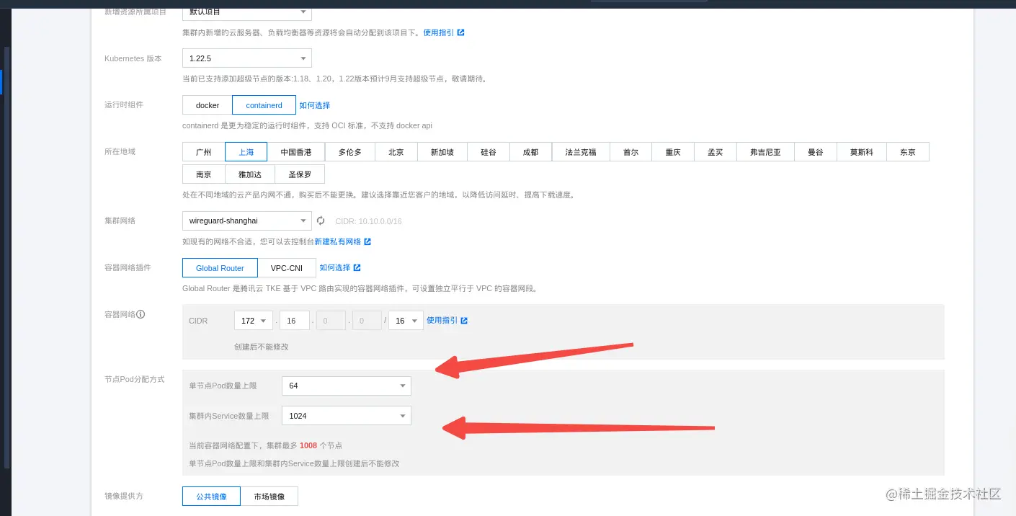The width and height of the screenshot is (1016, 516).
Task: Pick 硅谷 region
Action: tap(489, 152)
